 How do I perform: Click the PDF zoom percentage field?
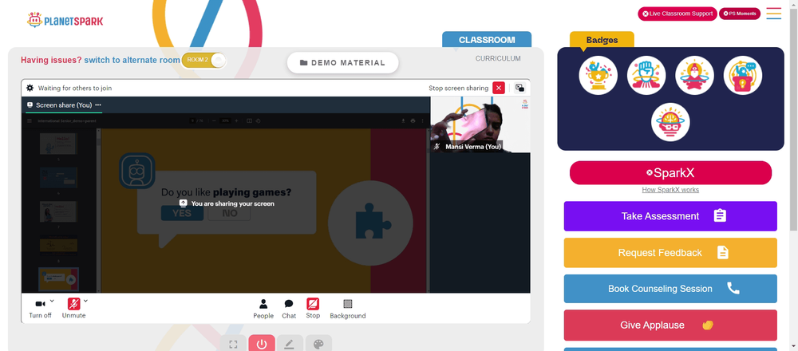(226, 121)
